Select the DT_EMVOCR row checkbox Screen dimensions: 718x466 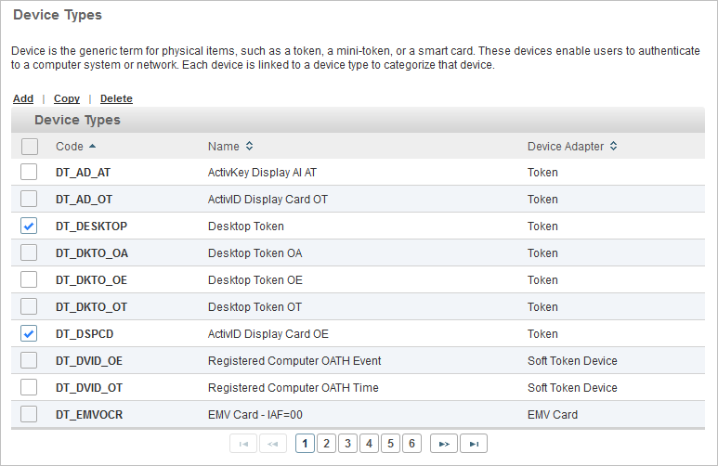coord(30,415)
